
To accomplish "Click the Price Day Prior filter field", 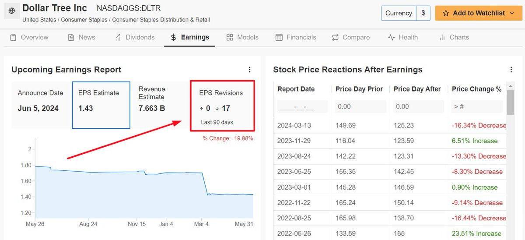I will (x=361, y=106).
